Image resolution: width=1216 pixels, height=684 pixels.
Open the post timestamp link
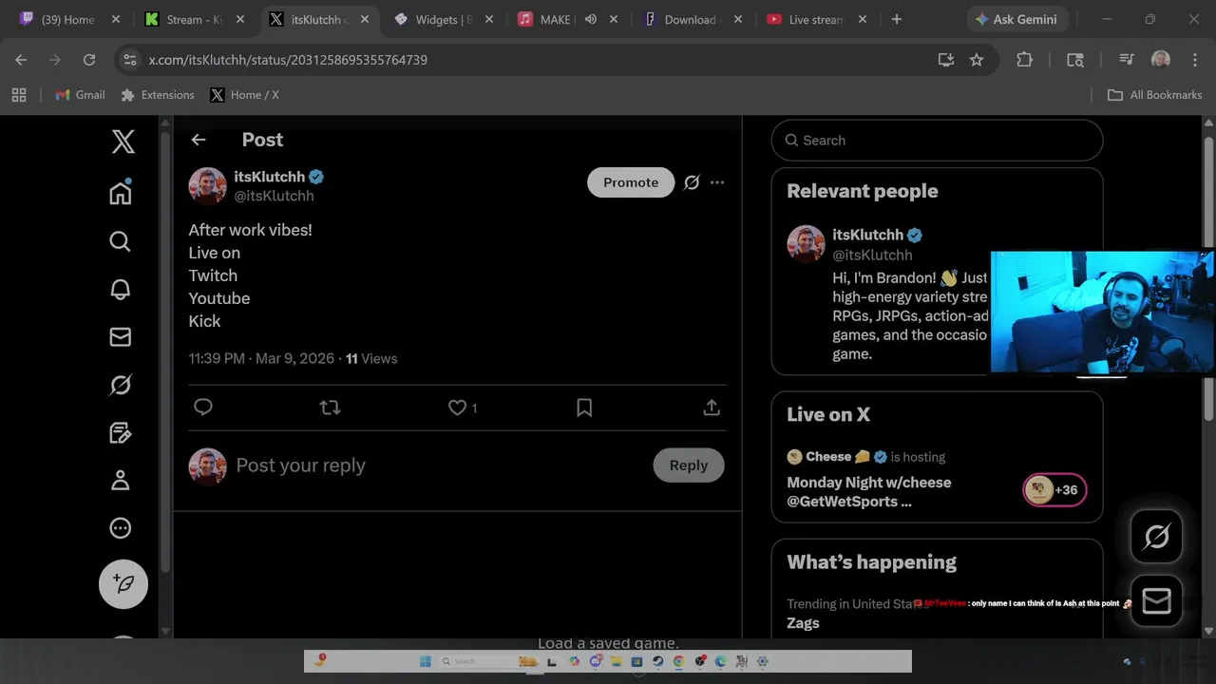point(261,358)
